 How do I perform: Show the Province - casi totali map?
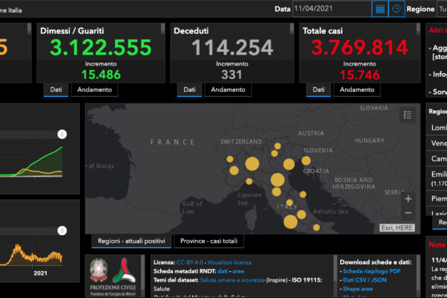pos(209,241)
